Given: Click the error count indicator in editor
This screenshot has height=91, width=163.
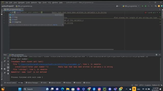Looking at the screenshot, I should [x=146, y=13].
